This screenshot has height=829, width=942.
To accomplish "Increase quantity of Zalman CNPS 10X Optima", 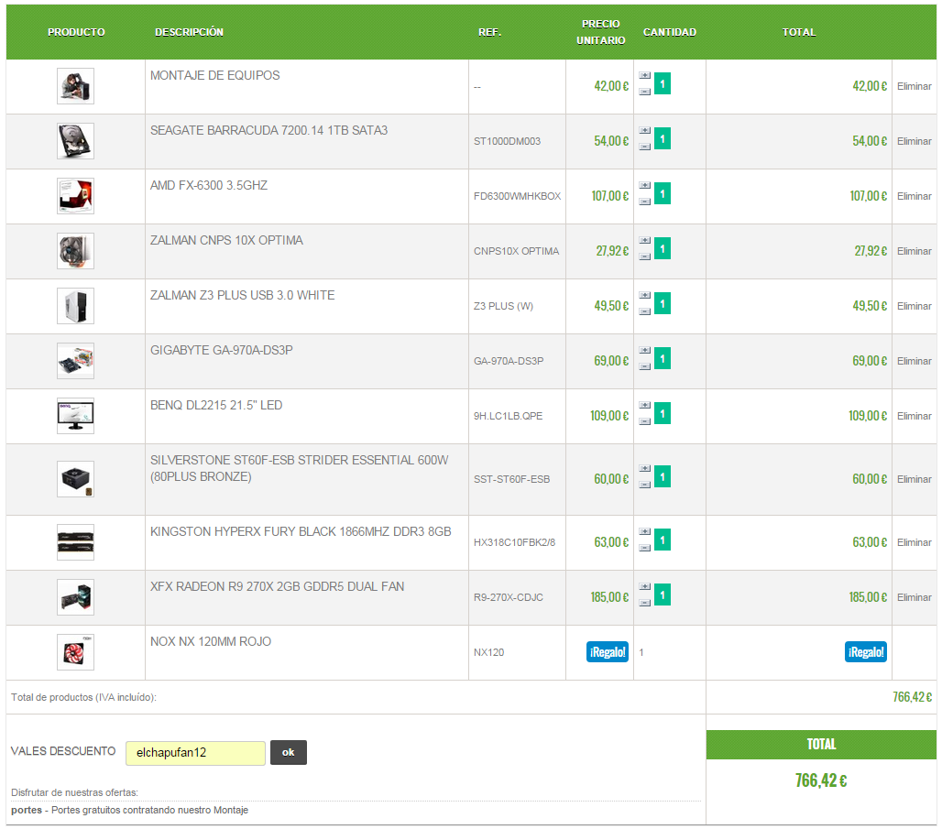I will coord(644,240).
